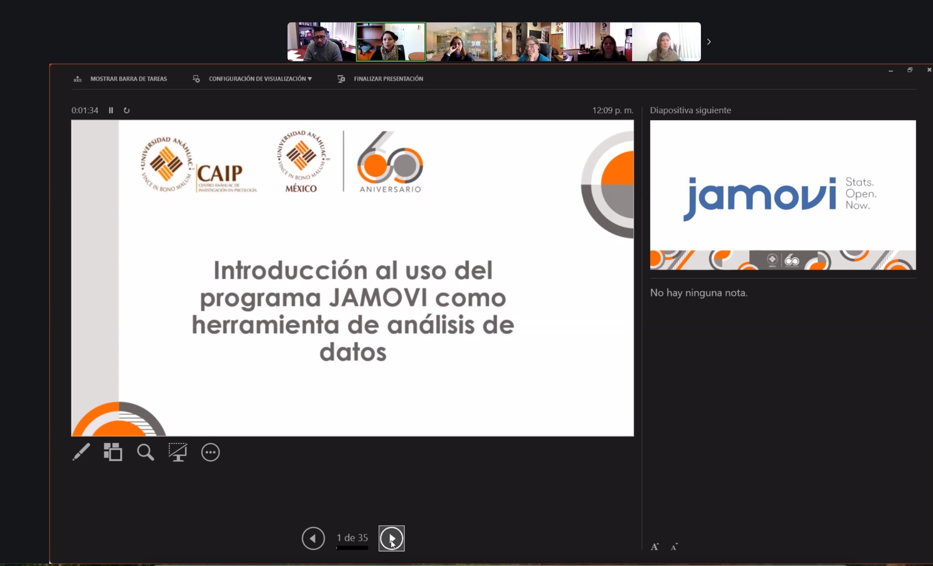Activate the zoom into slide magnifier

[x=145, y=452]
